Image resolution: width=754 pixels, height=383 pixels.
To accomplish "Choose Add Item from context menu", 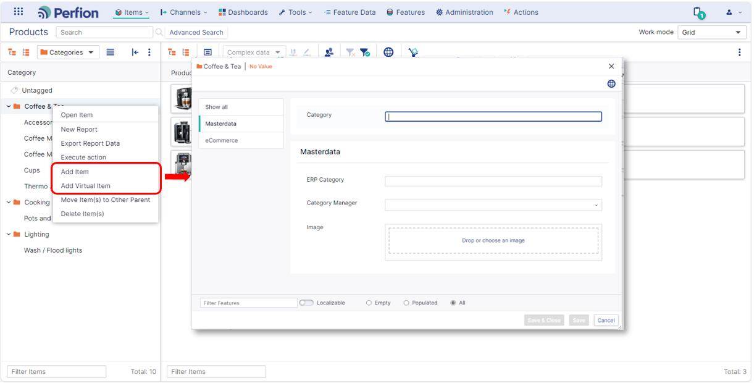I will [75, 172].
